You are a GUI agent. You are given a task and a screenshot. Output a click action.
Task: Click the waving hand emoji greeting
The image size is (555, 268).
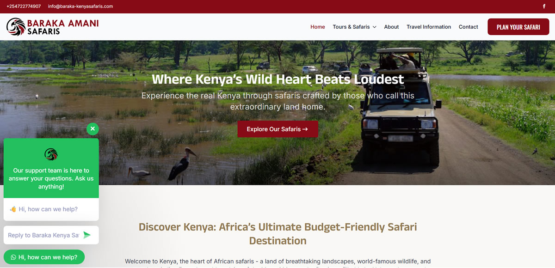13,209
